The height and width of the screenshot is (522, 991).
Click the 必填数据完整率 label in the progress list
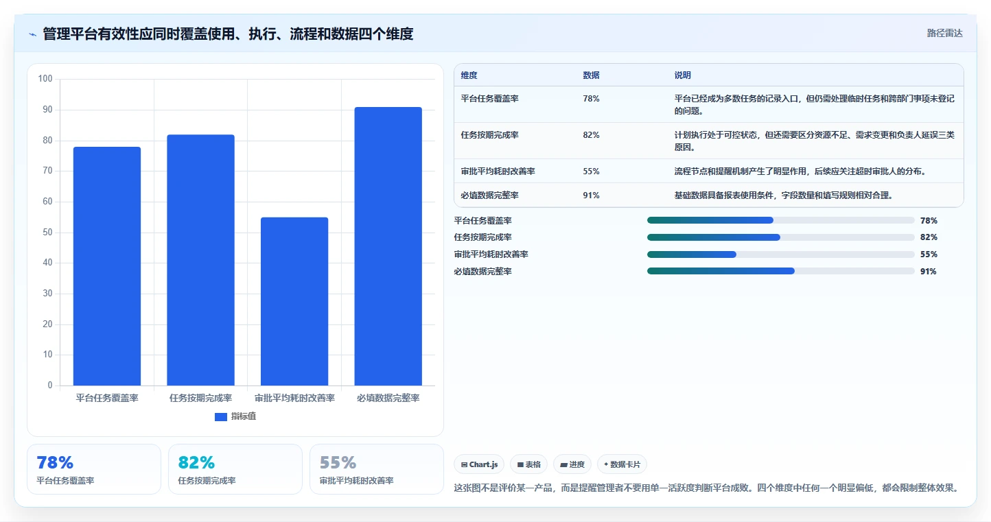(x=482, y=271)
